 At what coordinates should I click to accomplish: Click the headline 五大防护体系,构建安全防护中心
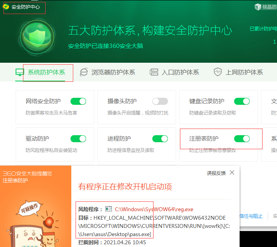pos(150,30)
